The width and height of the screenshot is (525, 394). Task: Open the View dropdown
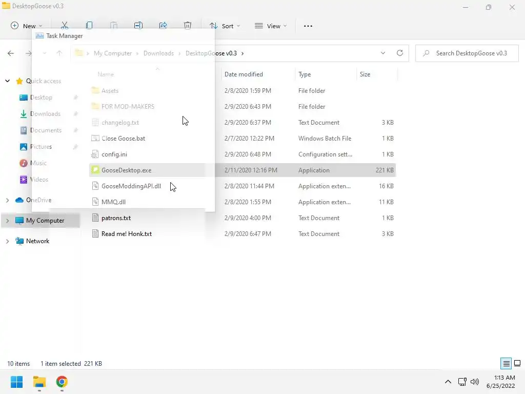[271, 26]
